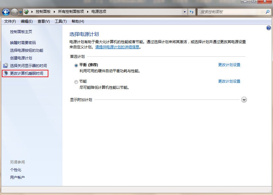Image resolution: width=273 pixels, height=195 pixels.
Task: Click 电源选项 breadcrumb
Action: [x=99, y=12]
